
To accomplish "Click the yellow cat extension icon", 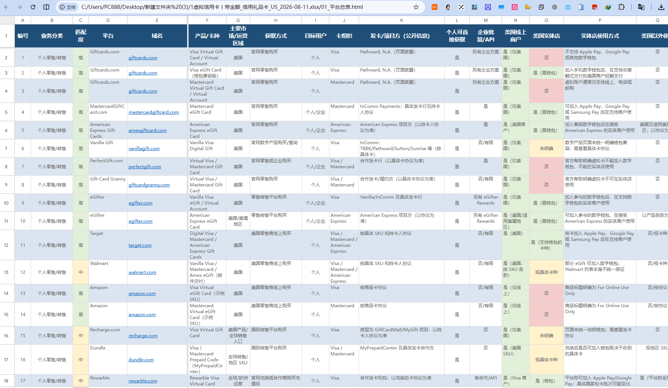I will 528,7.
